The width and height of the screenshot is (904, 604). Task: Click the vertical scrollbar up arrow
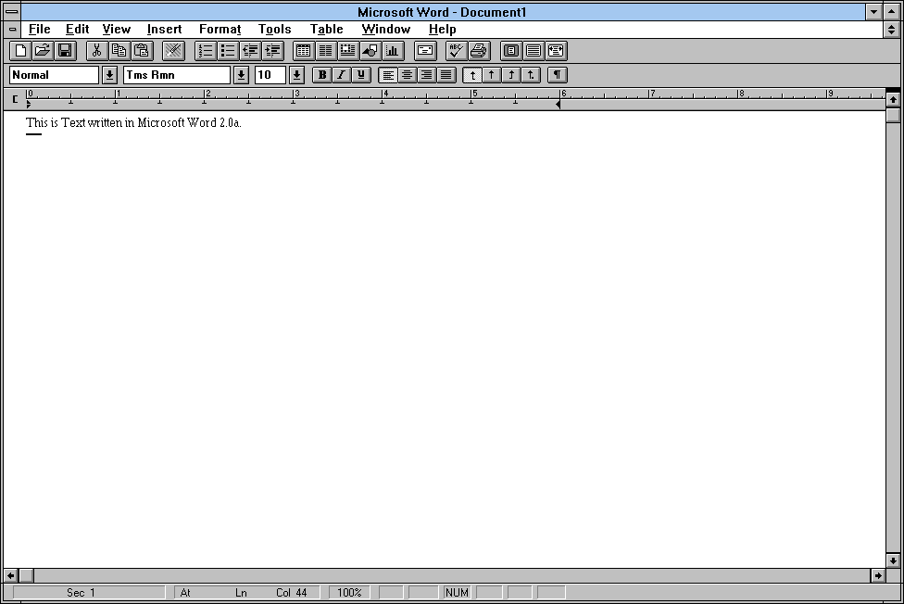893,100
